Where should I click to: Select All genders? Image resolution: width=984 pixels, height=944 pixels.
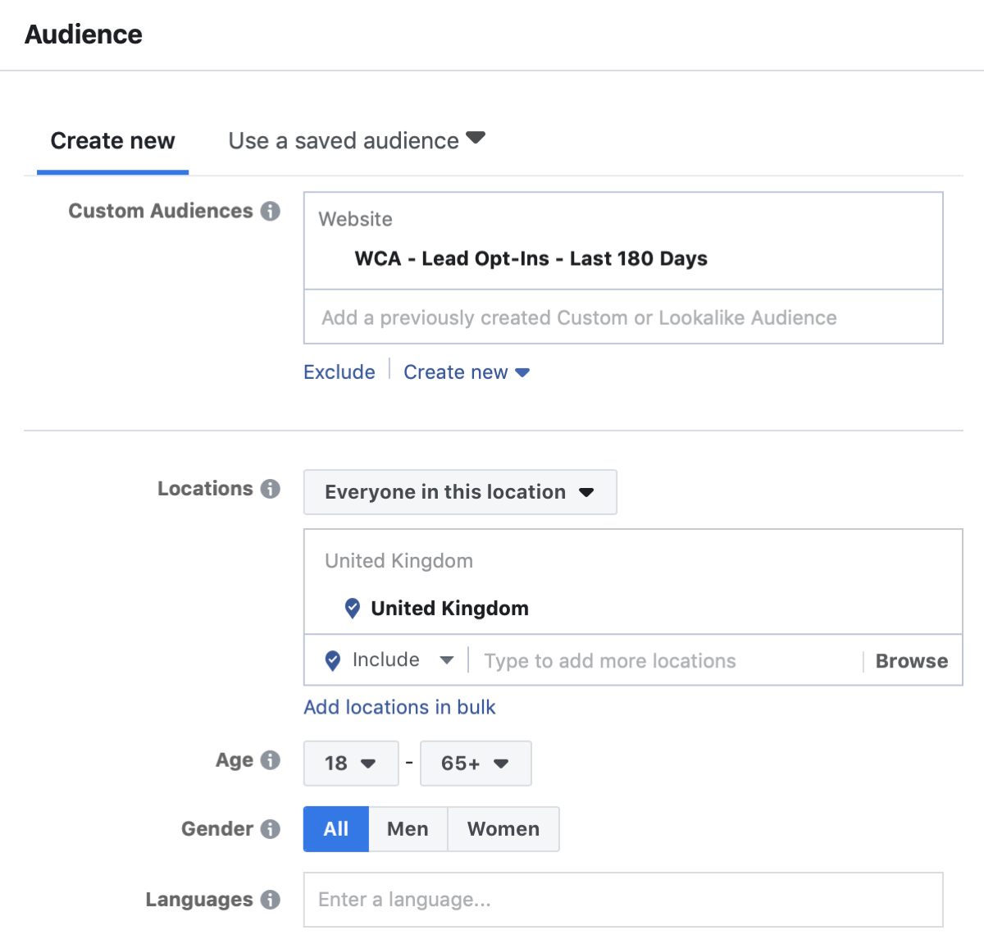click(x=336, y=829)
